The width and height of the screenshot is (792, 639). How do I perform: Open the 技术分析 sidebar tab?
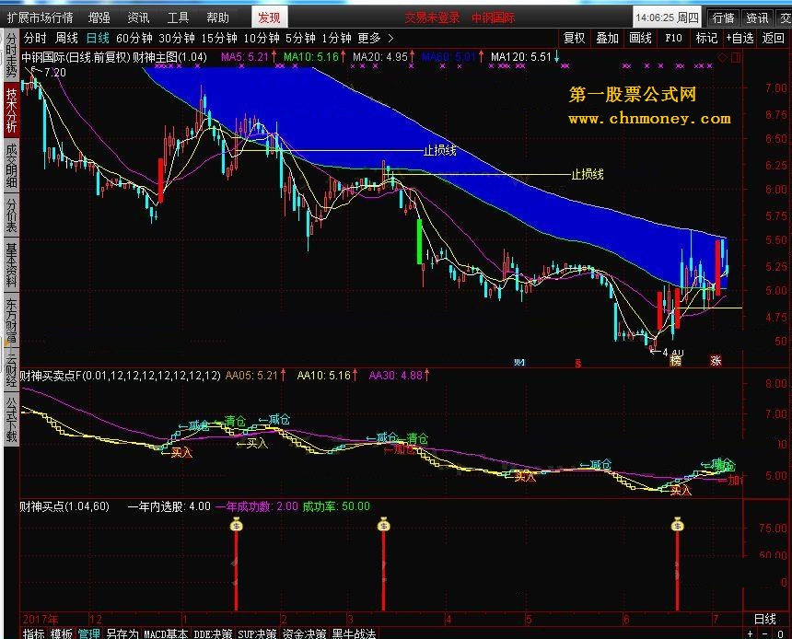pyautogui.click(x=11, y=110)
